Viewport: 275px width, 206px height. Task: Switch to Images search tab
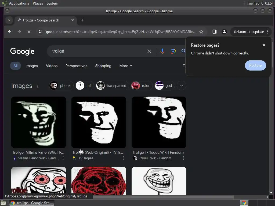(32, 66)
